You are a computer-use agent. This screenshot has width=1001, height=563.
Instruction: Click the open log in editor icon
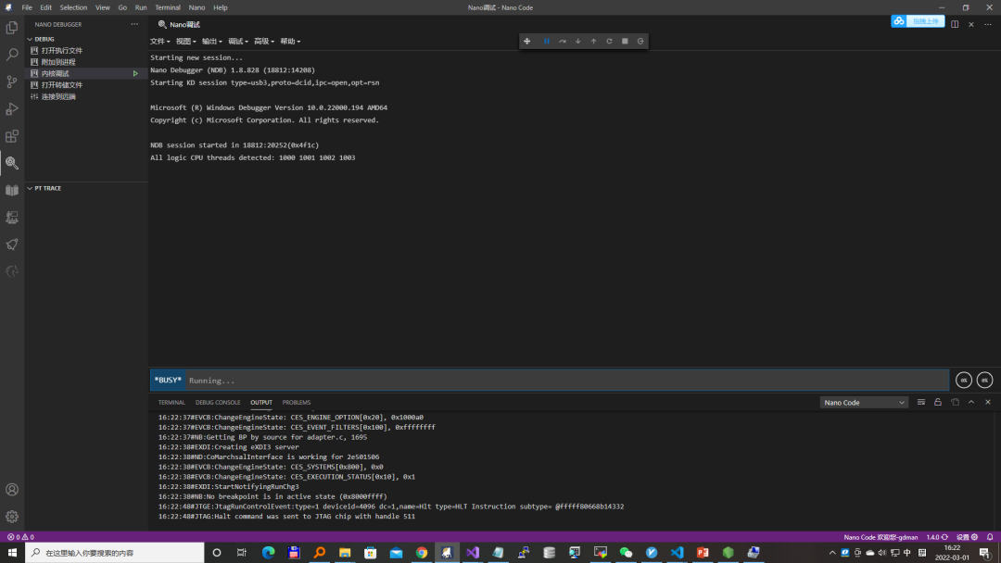[x=955, y=402]
